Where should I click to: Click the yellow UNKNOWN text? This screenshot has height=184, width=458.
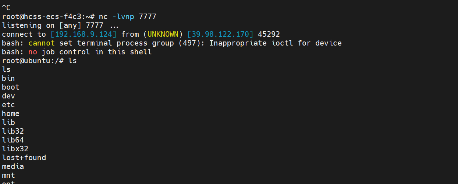[x=163, y=34]
